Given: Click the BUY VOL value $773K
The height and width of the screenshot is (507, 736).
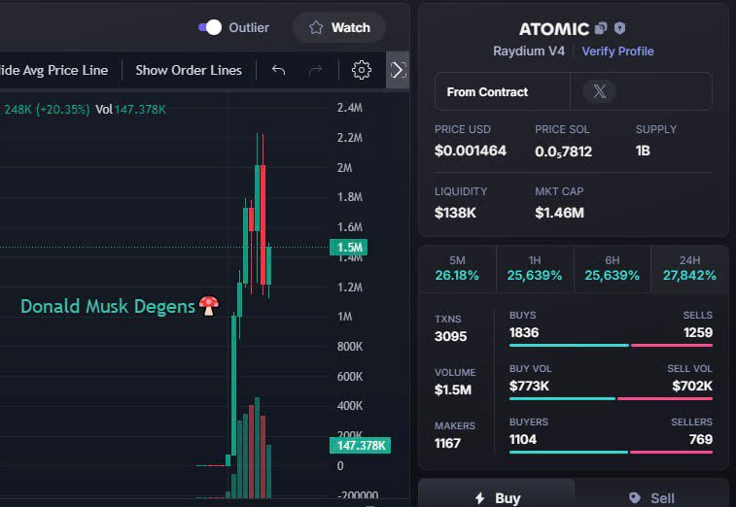Looking at the screenshot, I should click(x=529, y=386).
